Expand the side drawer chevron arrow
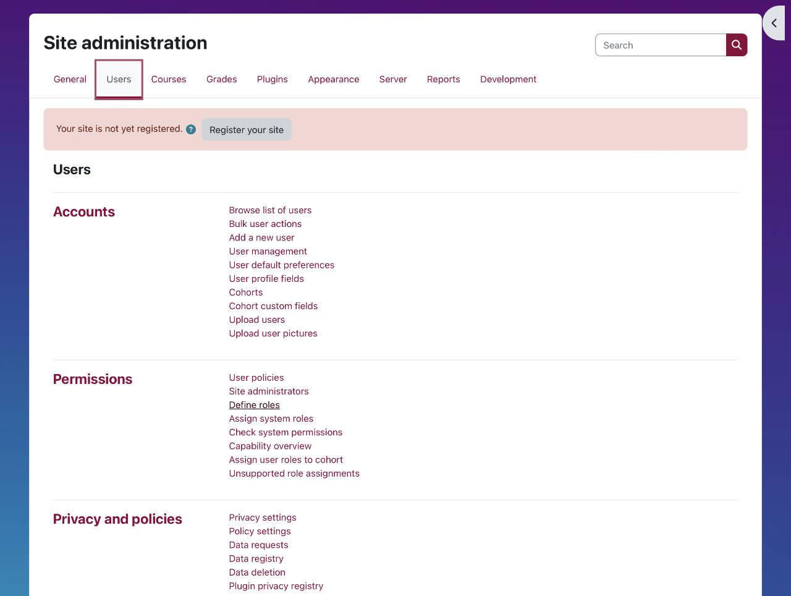The width and height of the screenshot is (791, 596). 774,23
